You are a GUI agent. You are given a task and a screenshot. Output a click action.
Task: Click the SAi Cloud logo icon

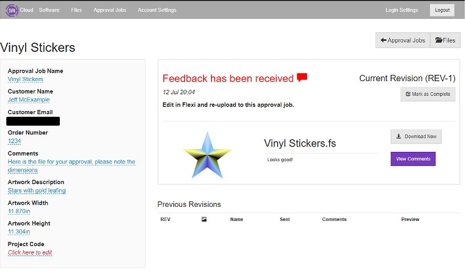click(12, 10)
